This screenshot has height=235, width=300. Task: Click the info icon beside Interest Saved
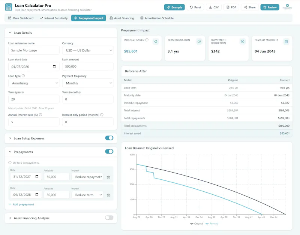click(147, 40)
